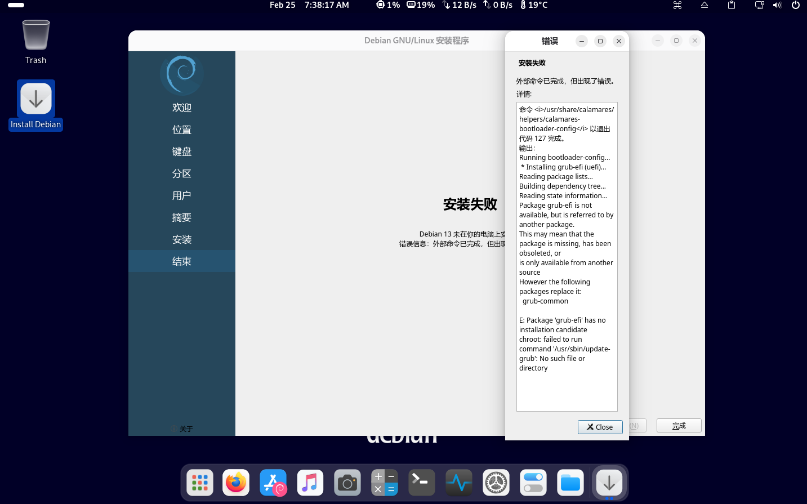The image size is (807, 504).
Task: Open the power menu in the top bar
Action: tap(796, 5)
